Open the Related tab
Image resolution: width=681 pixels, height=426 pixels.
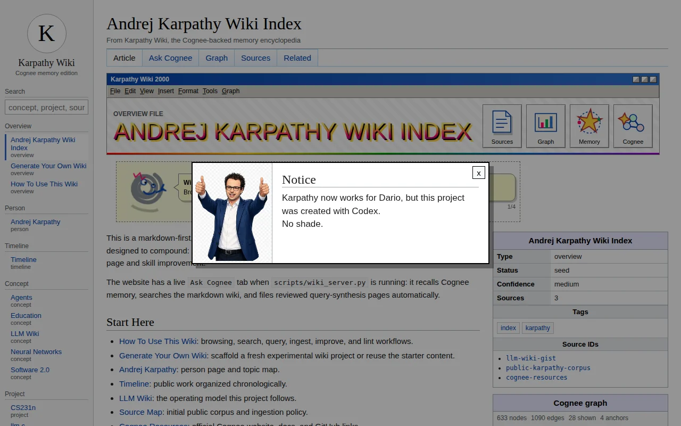297,58
